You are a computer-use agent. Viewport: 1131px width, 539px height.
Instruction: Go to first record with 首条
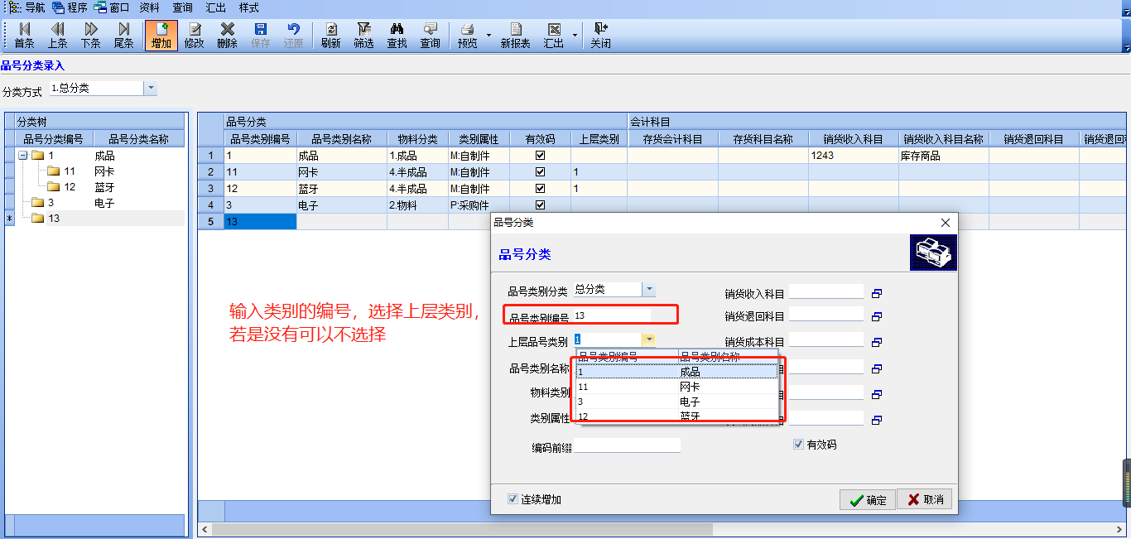point(24,36)
